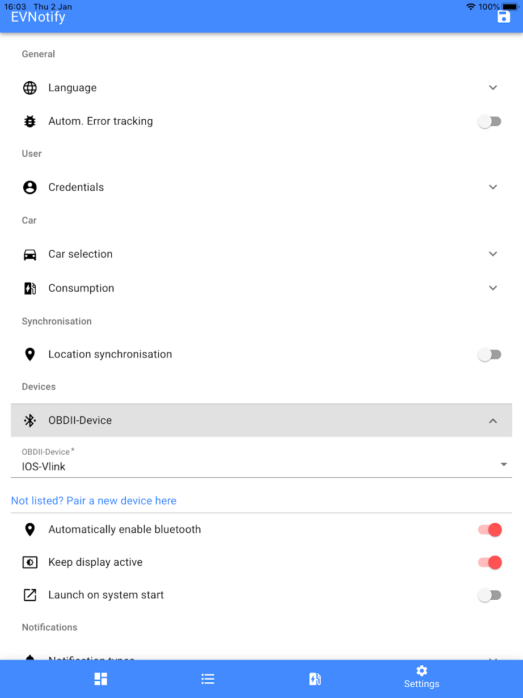The height and width of the screenshot is (698, 523).
Task: Open the dashboard tab icon
Action: 101,679
